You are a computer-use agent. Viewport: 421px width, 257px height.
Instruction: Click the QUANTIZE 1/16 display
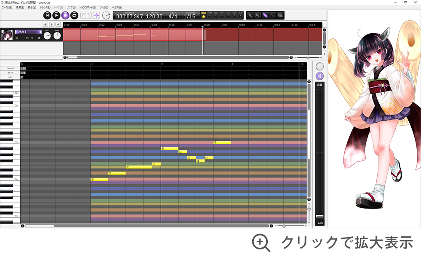[189, 16]
